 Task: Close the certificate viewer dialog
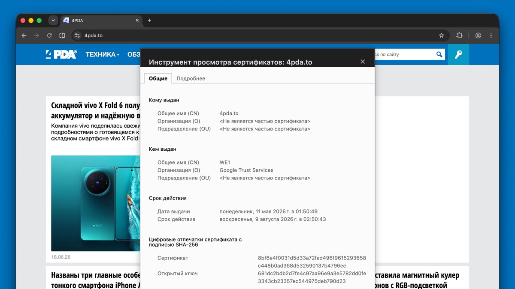pos(363,62)
